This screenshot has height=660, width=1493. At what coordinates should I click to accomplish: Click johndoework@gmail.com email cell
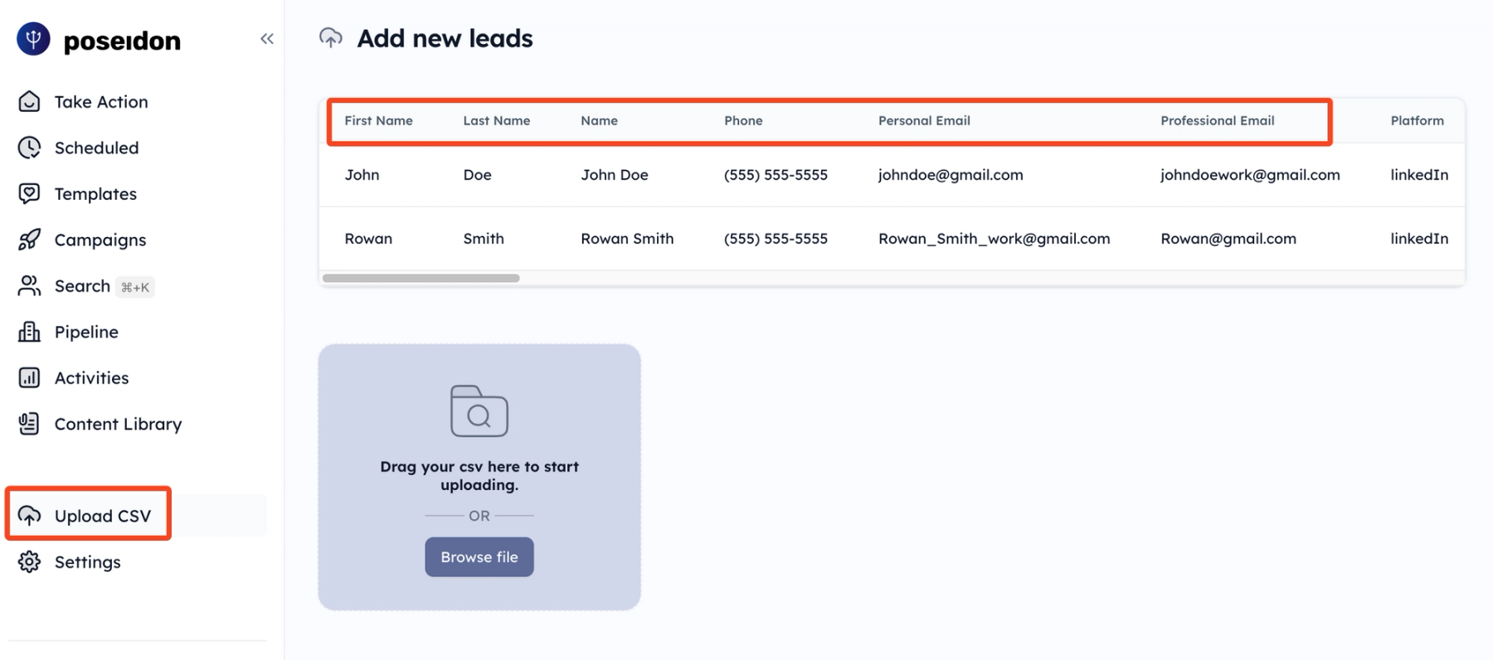[1250, 174]
